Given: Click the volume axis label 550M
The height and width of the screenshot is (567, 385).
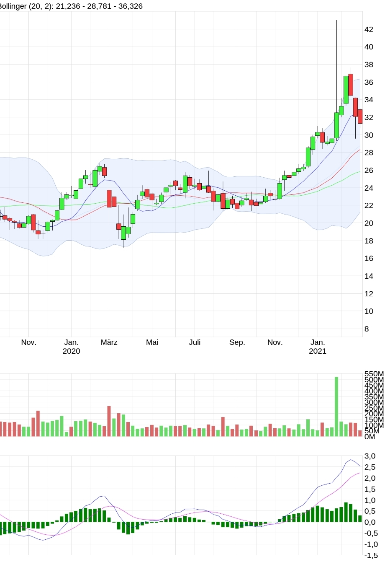Looking at the screenshot, I should (374, 374).
